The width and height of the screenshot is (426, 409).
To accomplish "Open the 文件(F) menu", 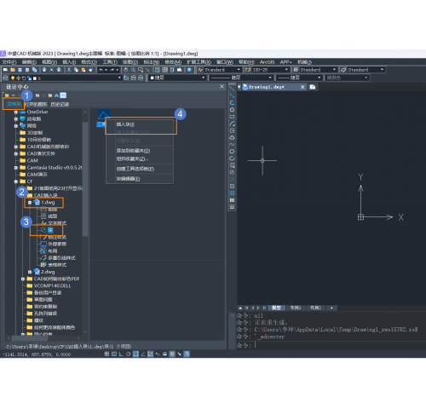I will point(9,62).
